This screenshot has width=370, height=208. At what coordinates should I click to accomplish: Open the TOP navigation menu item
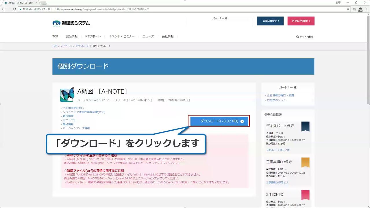(x=55, y=36)
